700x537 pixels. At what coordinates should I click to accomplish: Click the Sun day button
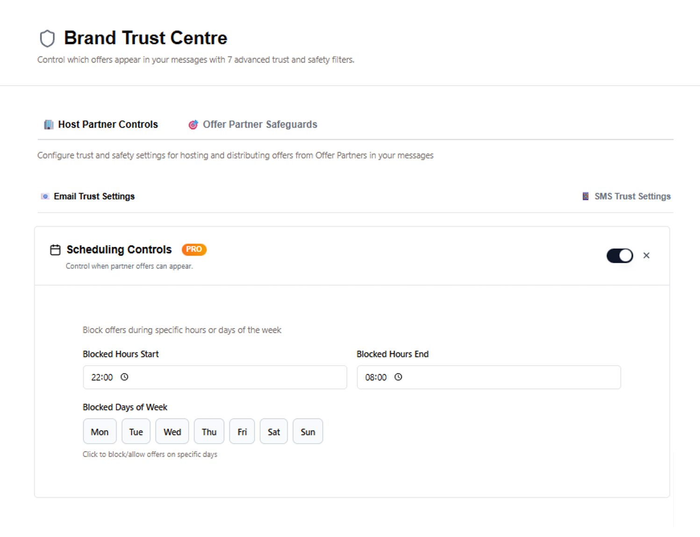[x=307, y=431]
